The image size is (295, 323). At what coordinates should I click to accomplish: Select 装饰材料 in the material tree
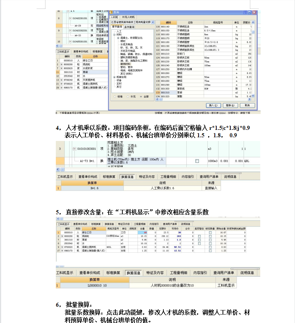125,64
